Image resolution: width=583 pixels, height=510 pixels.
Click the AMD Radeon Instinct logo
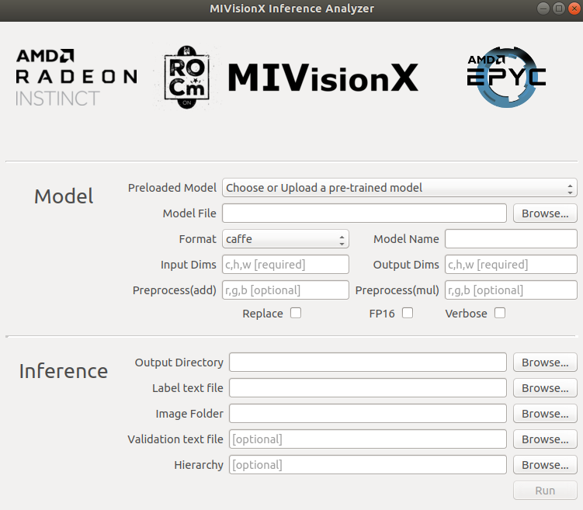pyautogui.click(x=76, y=78)
